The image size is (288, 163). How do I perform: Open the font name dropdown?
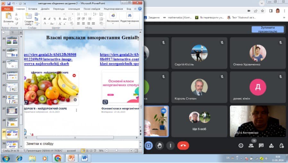[64, 14]
